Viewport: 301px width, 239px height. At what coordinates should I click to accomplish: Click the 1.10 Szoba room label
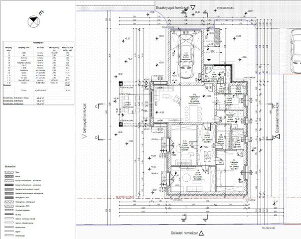[x=185, y=145]
